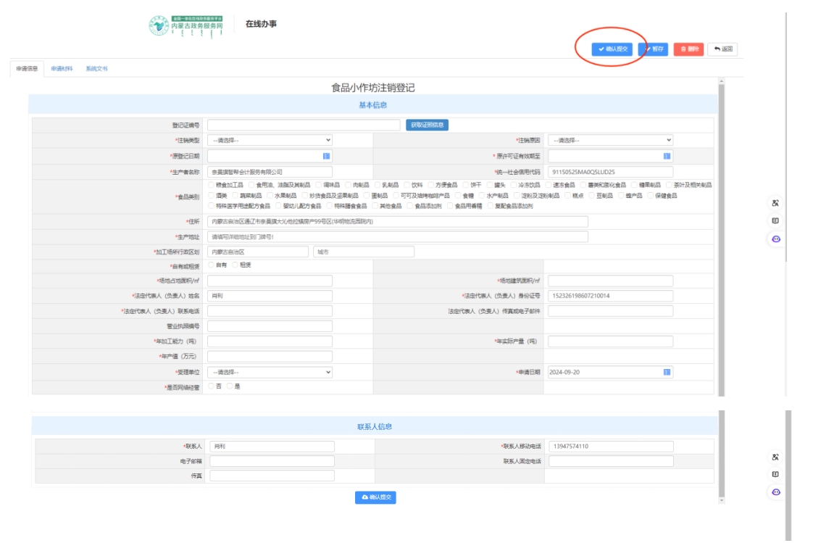Image resolution: width=821 pixels, height=543 pixels.
Task: Open calendar picker for 原登记日期
Action: [x=326, y=156]
